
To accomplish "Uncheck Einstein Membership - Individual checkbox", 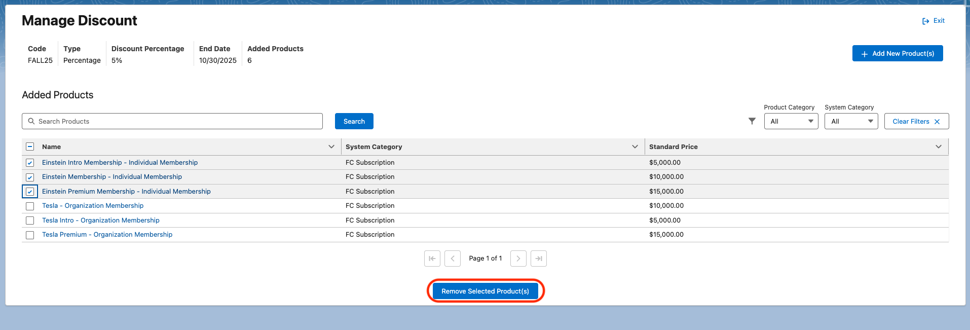I will click(30, 177).
